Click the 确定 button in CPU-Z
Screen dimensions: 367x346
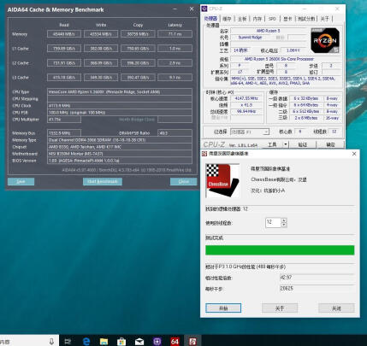(330, 144)
